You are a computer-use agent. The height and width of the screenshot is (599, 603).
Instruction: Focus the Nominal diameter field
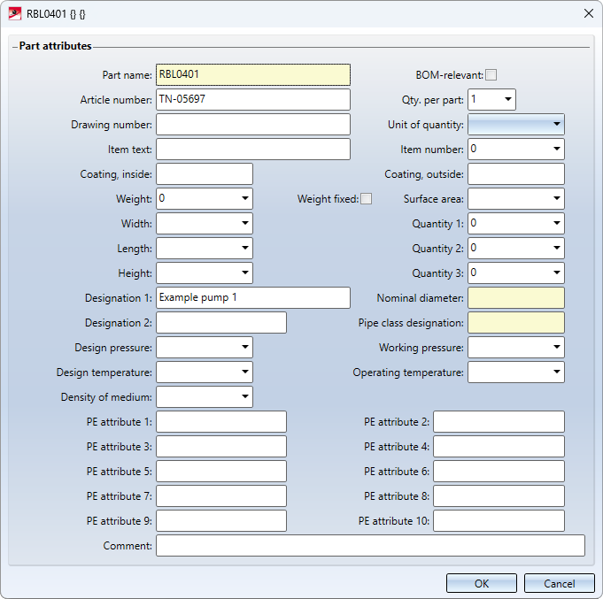516,298
